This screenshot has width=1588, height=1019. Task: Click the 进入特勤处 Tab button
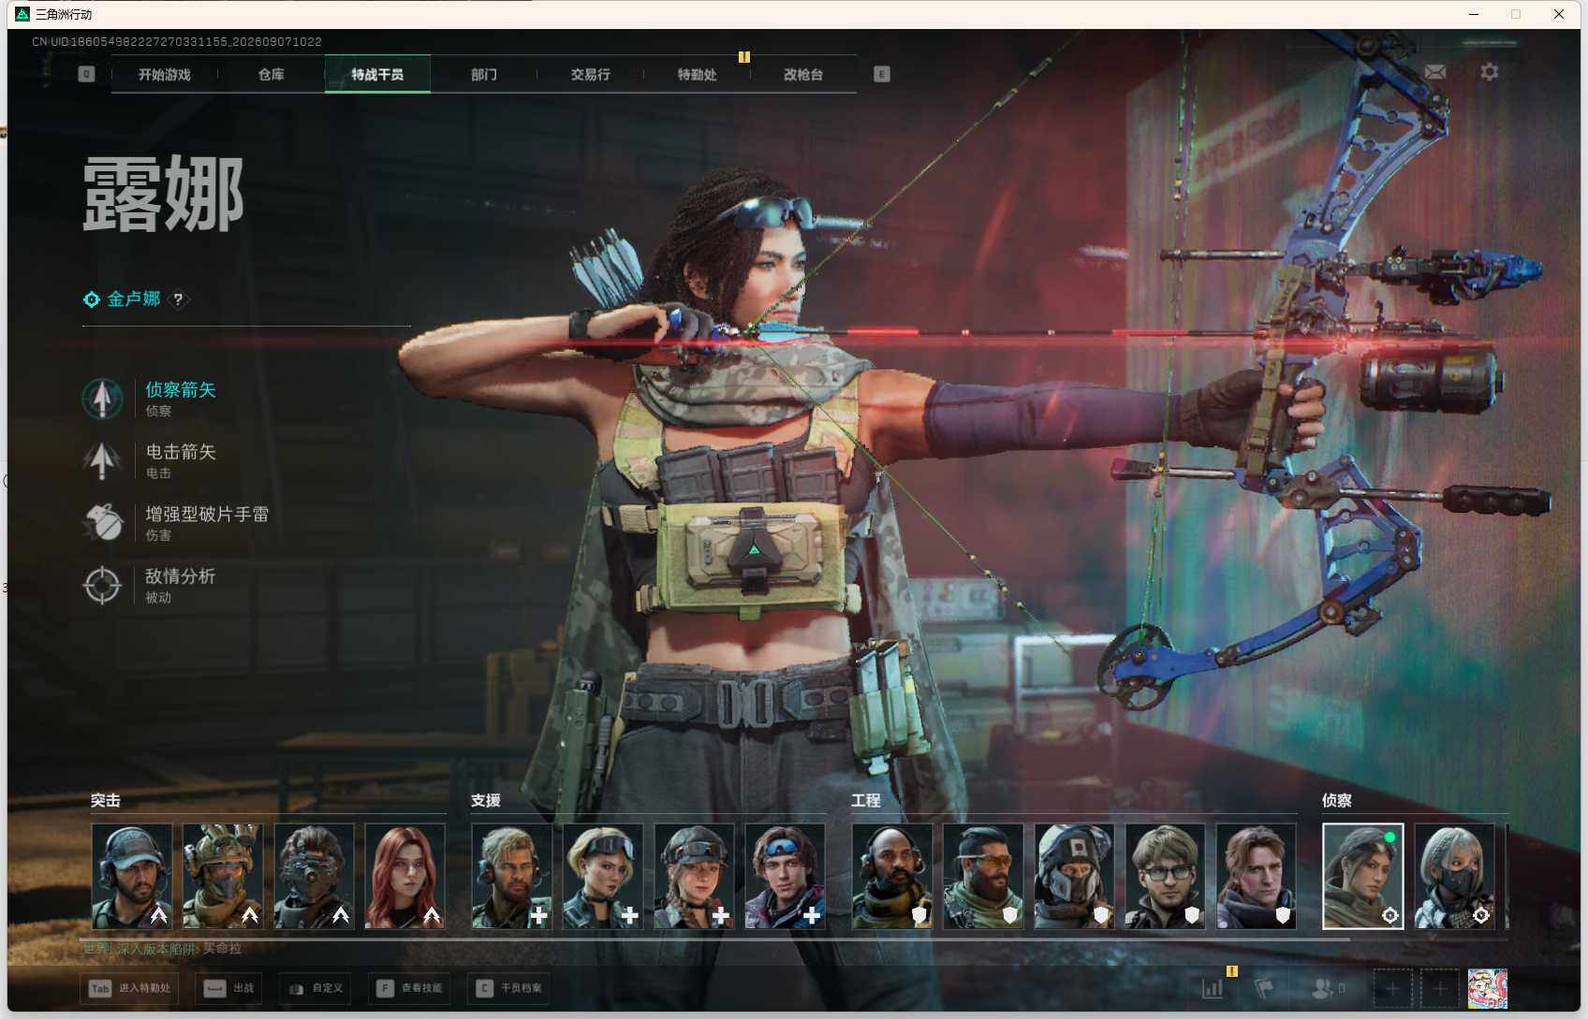coord(130,988)
